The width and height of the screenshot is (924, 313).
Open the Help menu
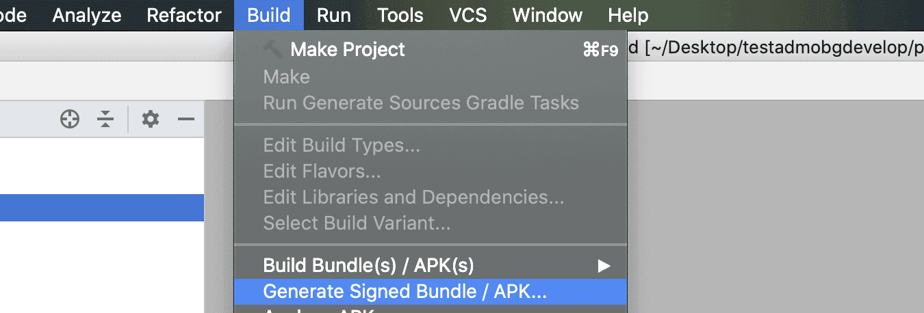628,15
